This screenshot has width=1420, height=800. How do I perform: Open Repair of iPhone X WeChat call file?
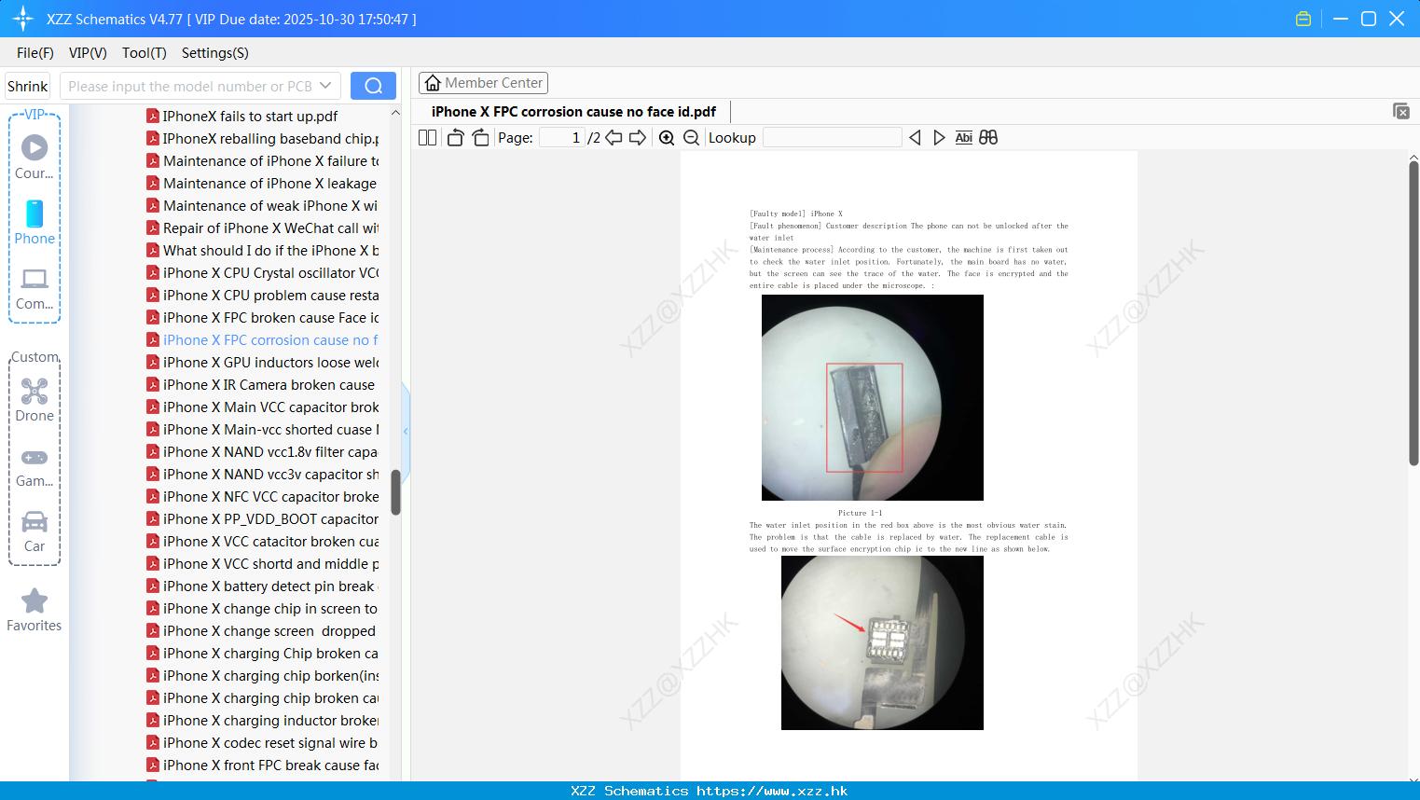coord(270,228)
